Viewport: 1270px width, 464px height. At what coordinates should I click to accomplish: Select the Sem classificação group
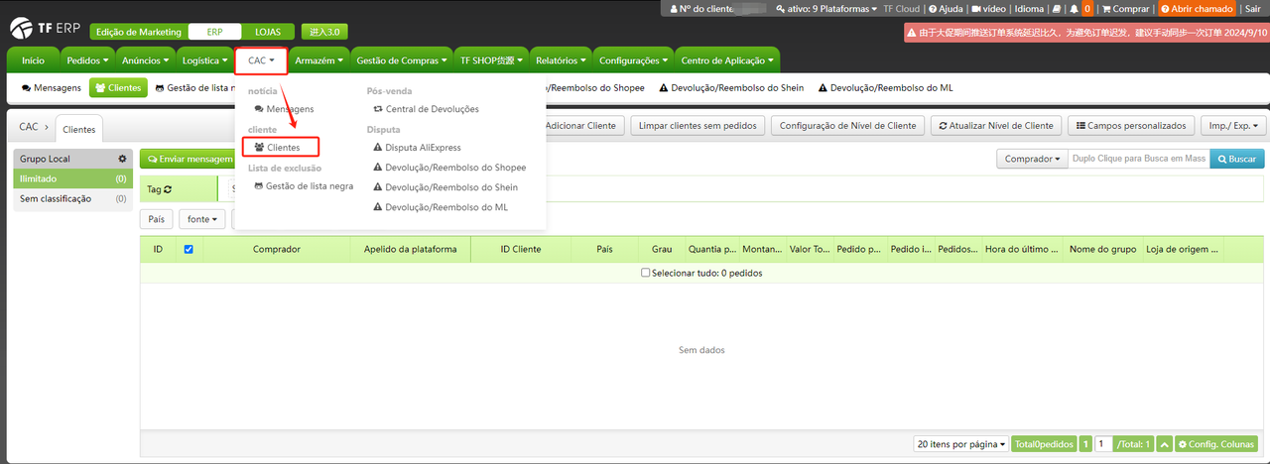point(72,198)
